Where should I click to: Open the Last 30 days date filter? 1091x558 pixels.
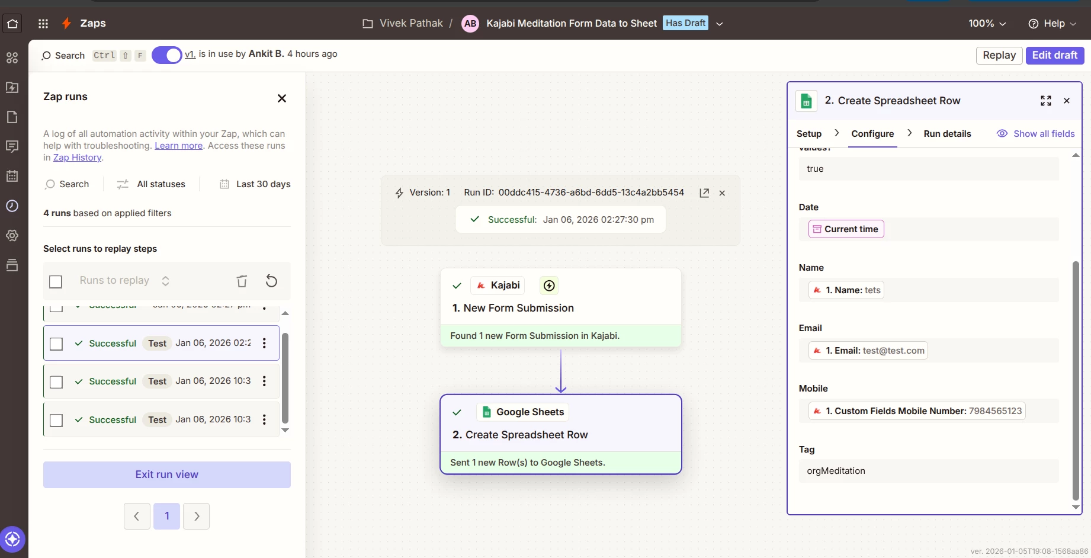point(255,184)
